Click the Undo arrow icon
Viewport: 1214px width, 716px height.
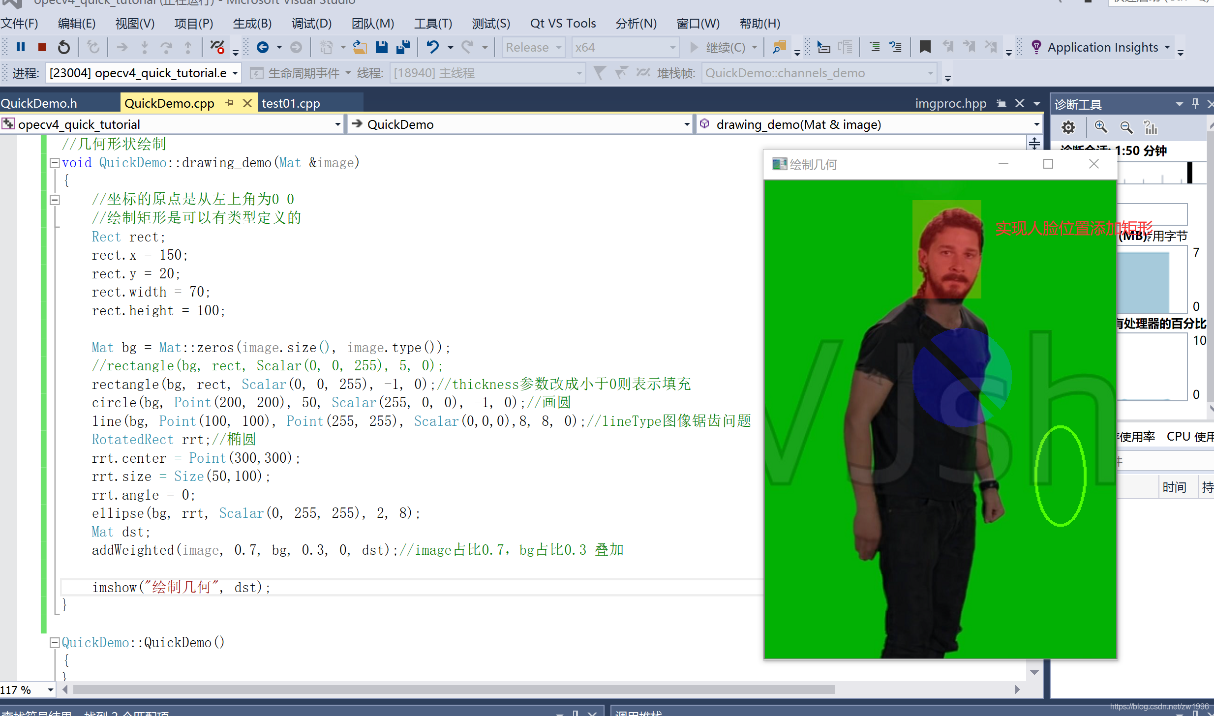433,47
